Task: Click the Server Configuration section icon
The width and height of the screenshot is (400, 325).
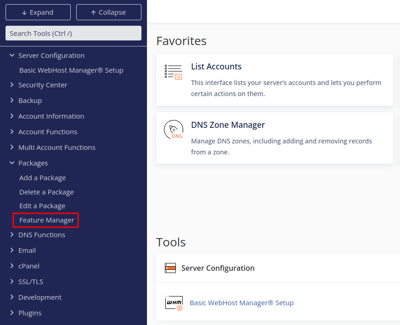Action: (170, 268)
